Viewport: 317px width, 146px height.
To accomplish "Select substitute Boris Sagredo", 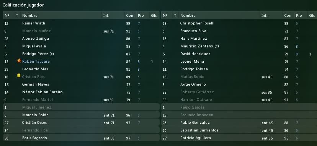I will tap(81, 138).
